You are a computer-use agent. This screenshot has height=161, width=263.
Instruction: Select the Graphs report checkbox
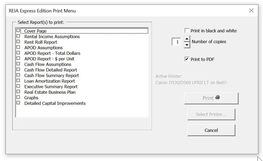pos(18,97)
